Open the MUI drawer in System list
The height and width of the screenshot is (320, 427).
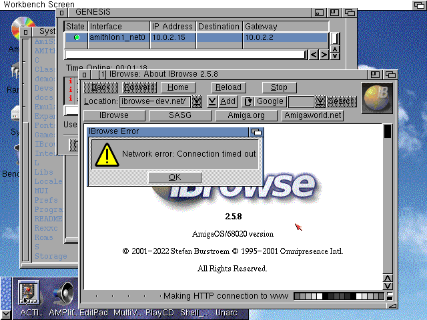coord(41,191)
